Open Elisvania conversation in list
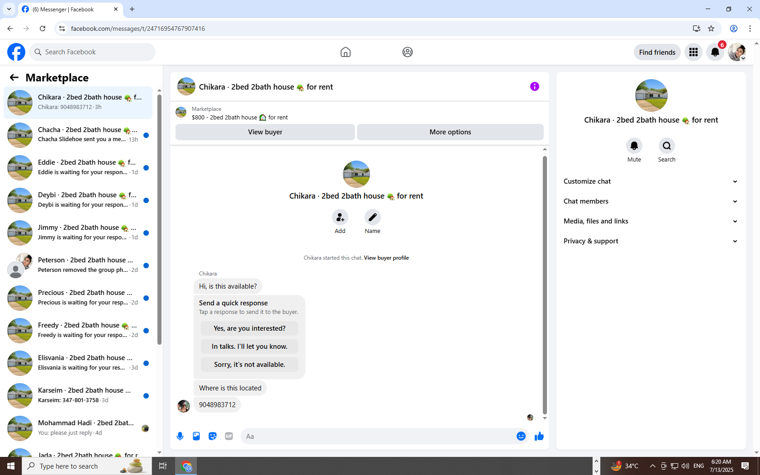This screenshot has width=760, height=475. point(78,363)
